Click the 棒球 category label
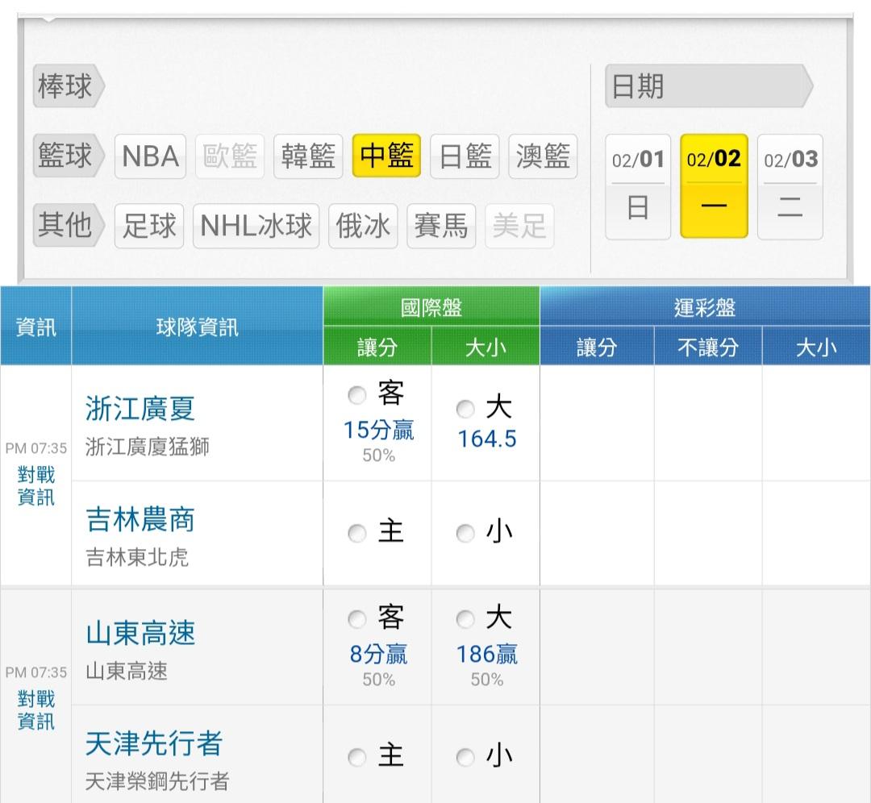 click(66, 86)
